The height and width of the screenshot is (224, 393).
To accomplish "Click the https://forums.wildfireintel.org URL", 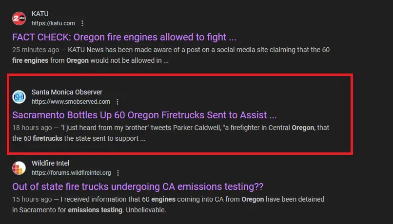I will point(71,173).
